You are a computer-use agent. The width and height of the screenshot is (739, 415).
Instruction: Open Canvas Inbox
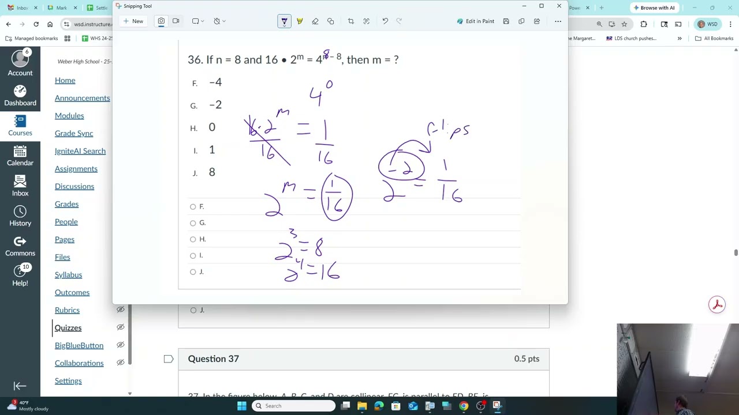pyautogui.click(x=20, y=186)
